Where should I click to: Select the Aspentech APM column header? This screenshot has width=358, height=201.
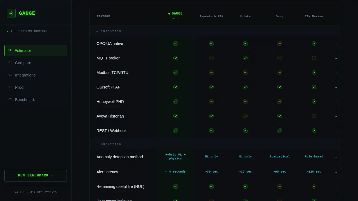coord(211,16)
